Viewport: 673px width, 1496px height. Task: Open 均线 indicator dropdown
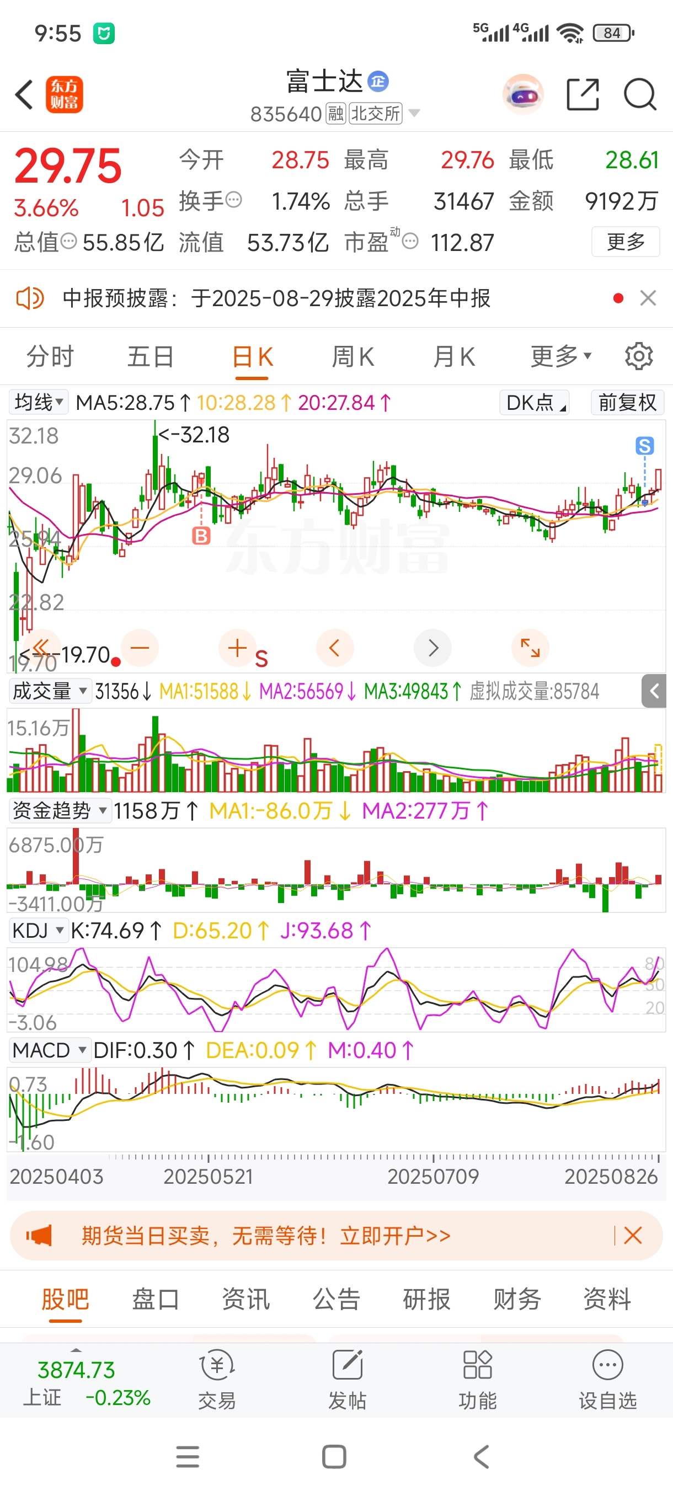(38, 402)
